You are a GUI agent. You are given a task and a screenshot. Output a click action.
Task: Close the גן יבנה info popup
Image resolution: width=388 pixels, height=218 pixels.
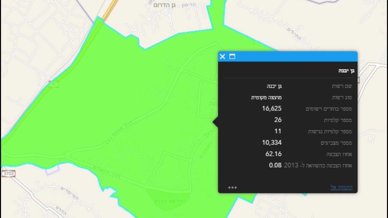(x=222, y=56)
